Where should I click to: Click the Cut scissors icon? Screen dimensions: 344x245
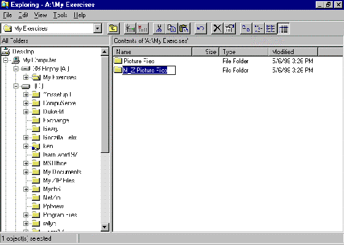tap(159, 28)
